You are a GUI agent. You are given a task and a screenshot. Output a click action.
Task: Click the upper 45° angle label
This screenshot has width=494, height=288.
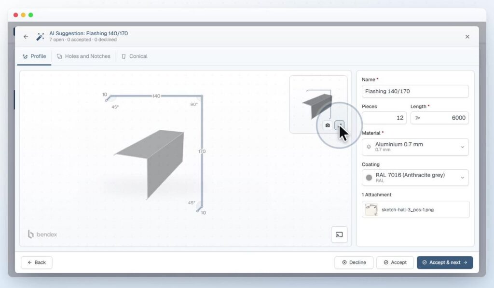(x=115, y=107)
